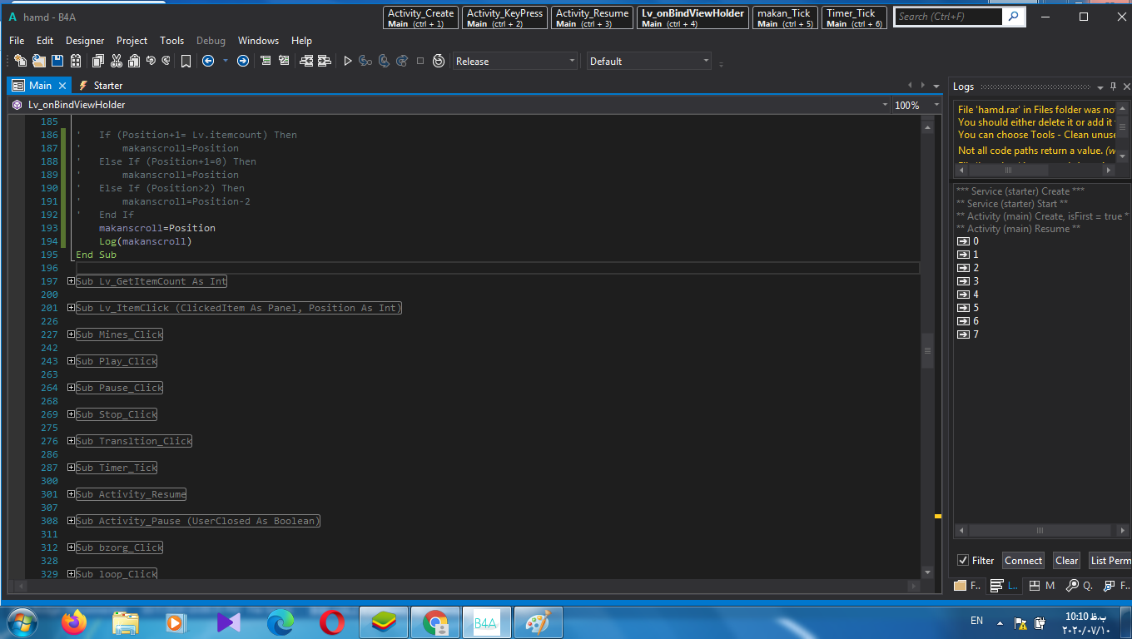Viewport: 1132px width, 639px height.
Task: Click the Save file toolbar icon
Action: pos(57,61)
